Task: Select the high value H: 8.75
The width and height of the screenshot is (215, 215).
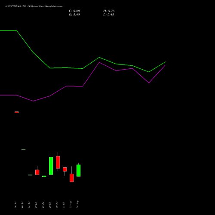Action: click(x=109, y=11)
